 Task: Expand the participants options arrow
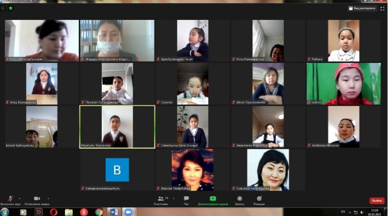click(x=174, y=198)
